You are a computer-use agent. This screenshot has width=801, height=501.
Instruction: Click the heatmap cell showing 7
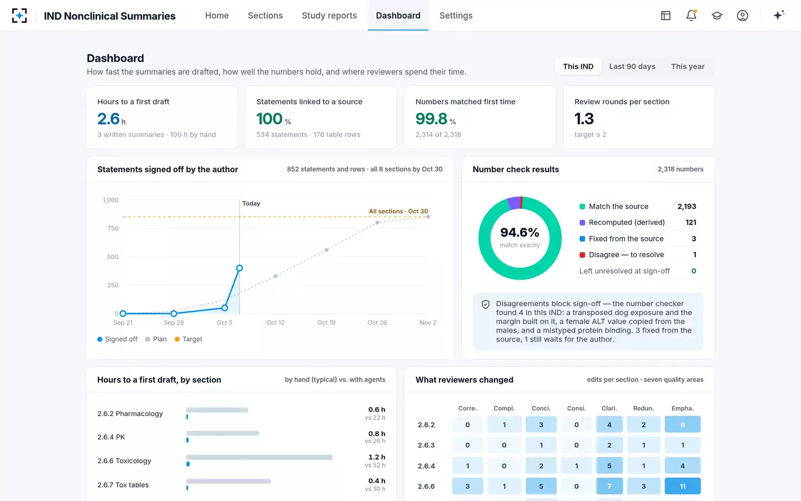point(609,486)
